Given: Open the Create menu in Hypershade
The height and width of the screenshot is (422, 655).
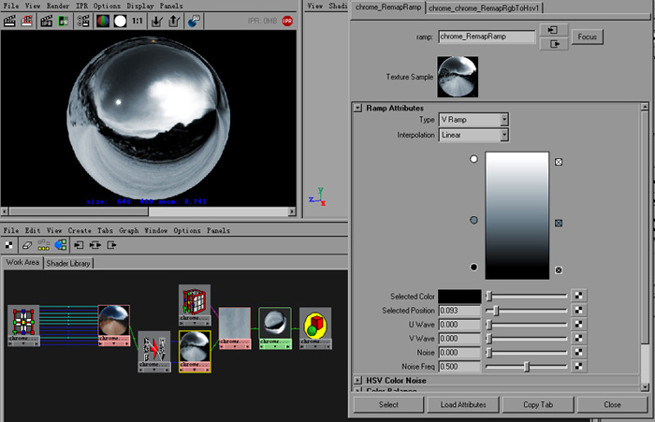Looking at the screenshot, I should (80, 230).
